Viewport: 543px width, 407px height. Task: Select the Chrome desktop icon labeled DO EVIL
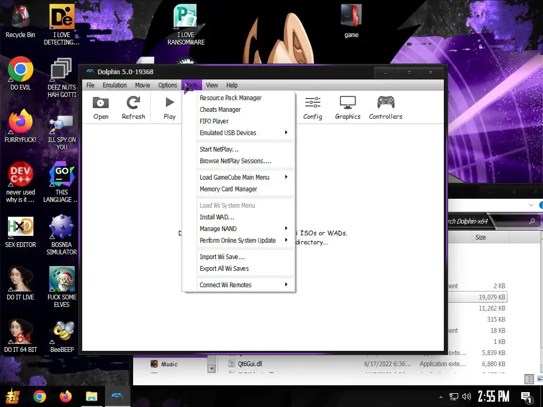tap(21, 73)
